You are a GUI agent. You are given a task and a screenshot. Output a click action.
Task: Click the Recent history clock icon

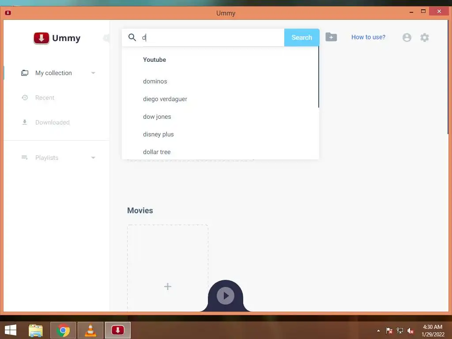point(25,98)
